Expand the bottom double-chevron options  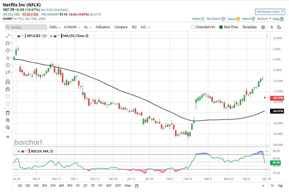point(263,186)
